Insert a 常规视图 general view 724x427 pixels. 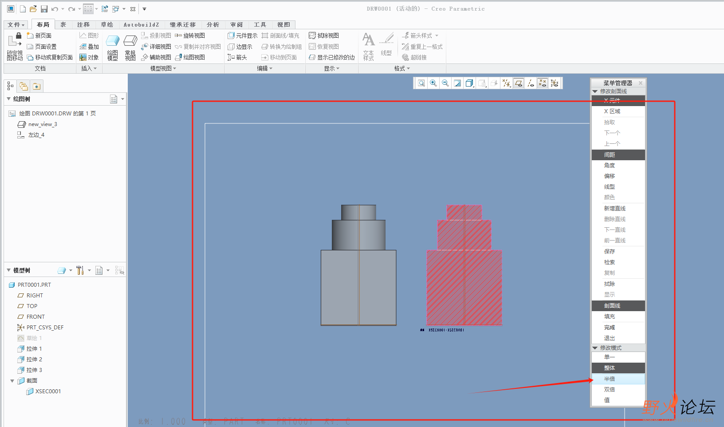click(x=130, y=47)
